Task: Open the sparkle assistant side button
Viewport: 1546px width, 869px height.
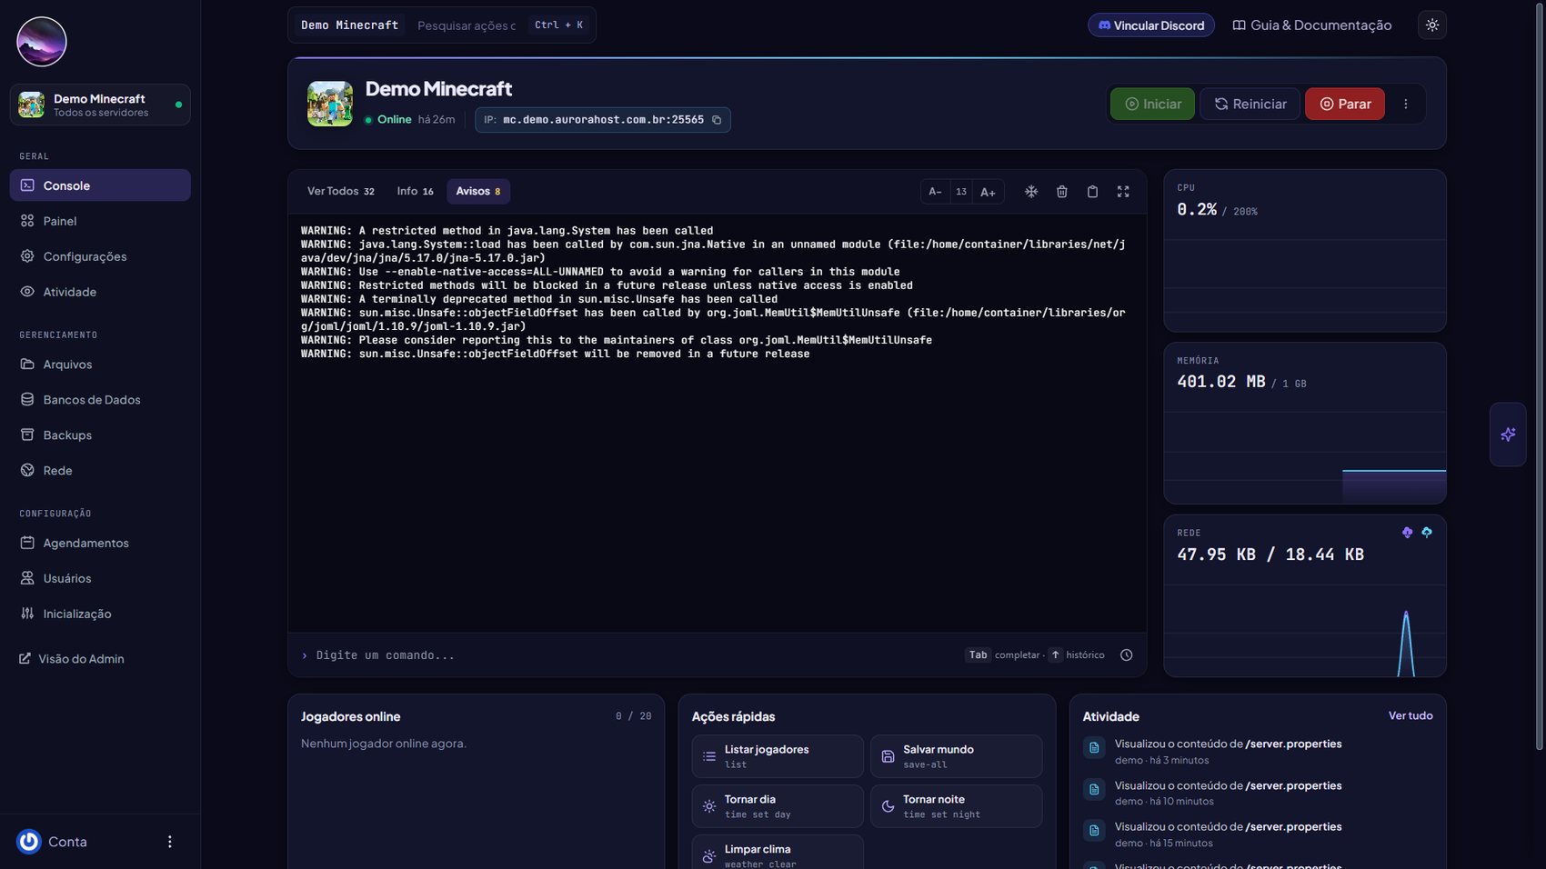Action: point(1508,434)
